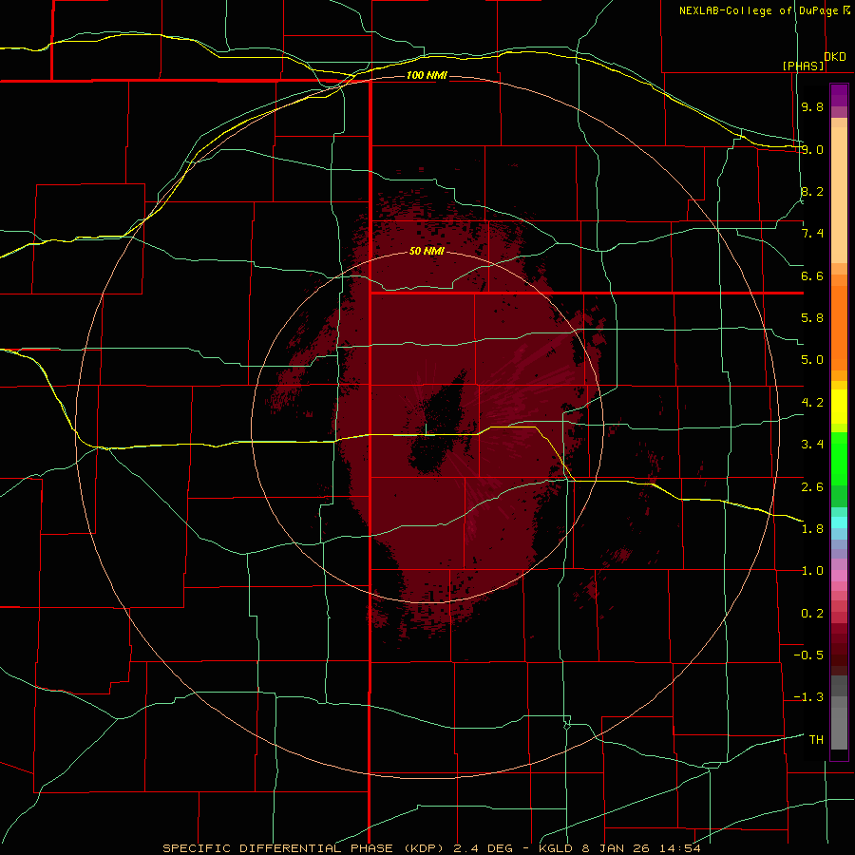Click the 6.6 value on the color scale
The width and height of the screenshot is (855, 855).
[x=812, y=275]
